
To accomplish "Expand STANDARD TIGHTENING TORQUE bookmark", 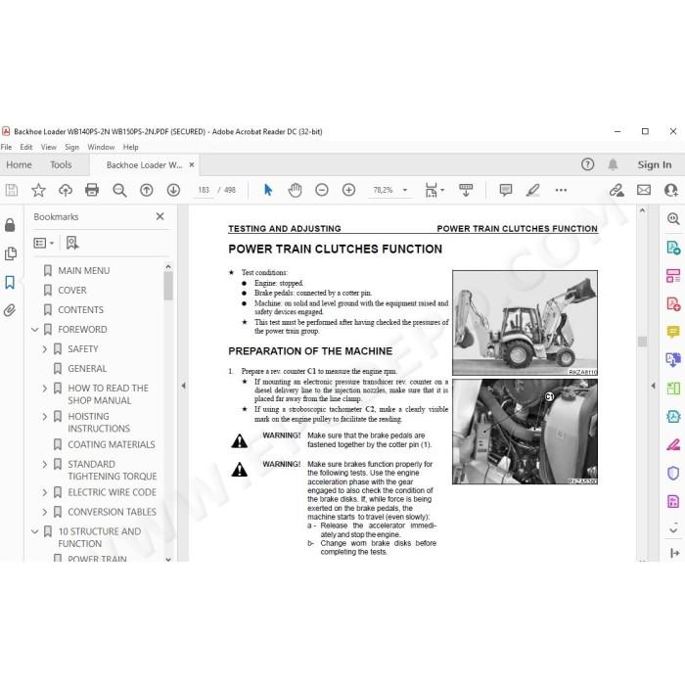I will pyautogui.click(x=45, y=464).
